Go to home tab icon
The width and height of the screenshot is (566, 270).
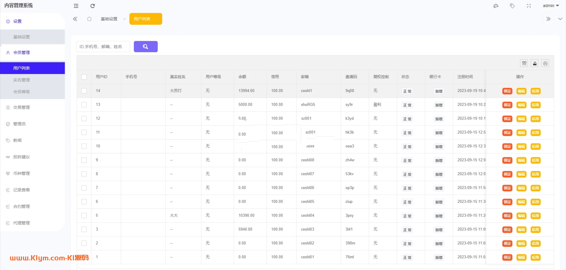[x=89, y=19]
